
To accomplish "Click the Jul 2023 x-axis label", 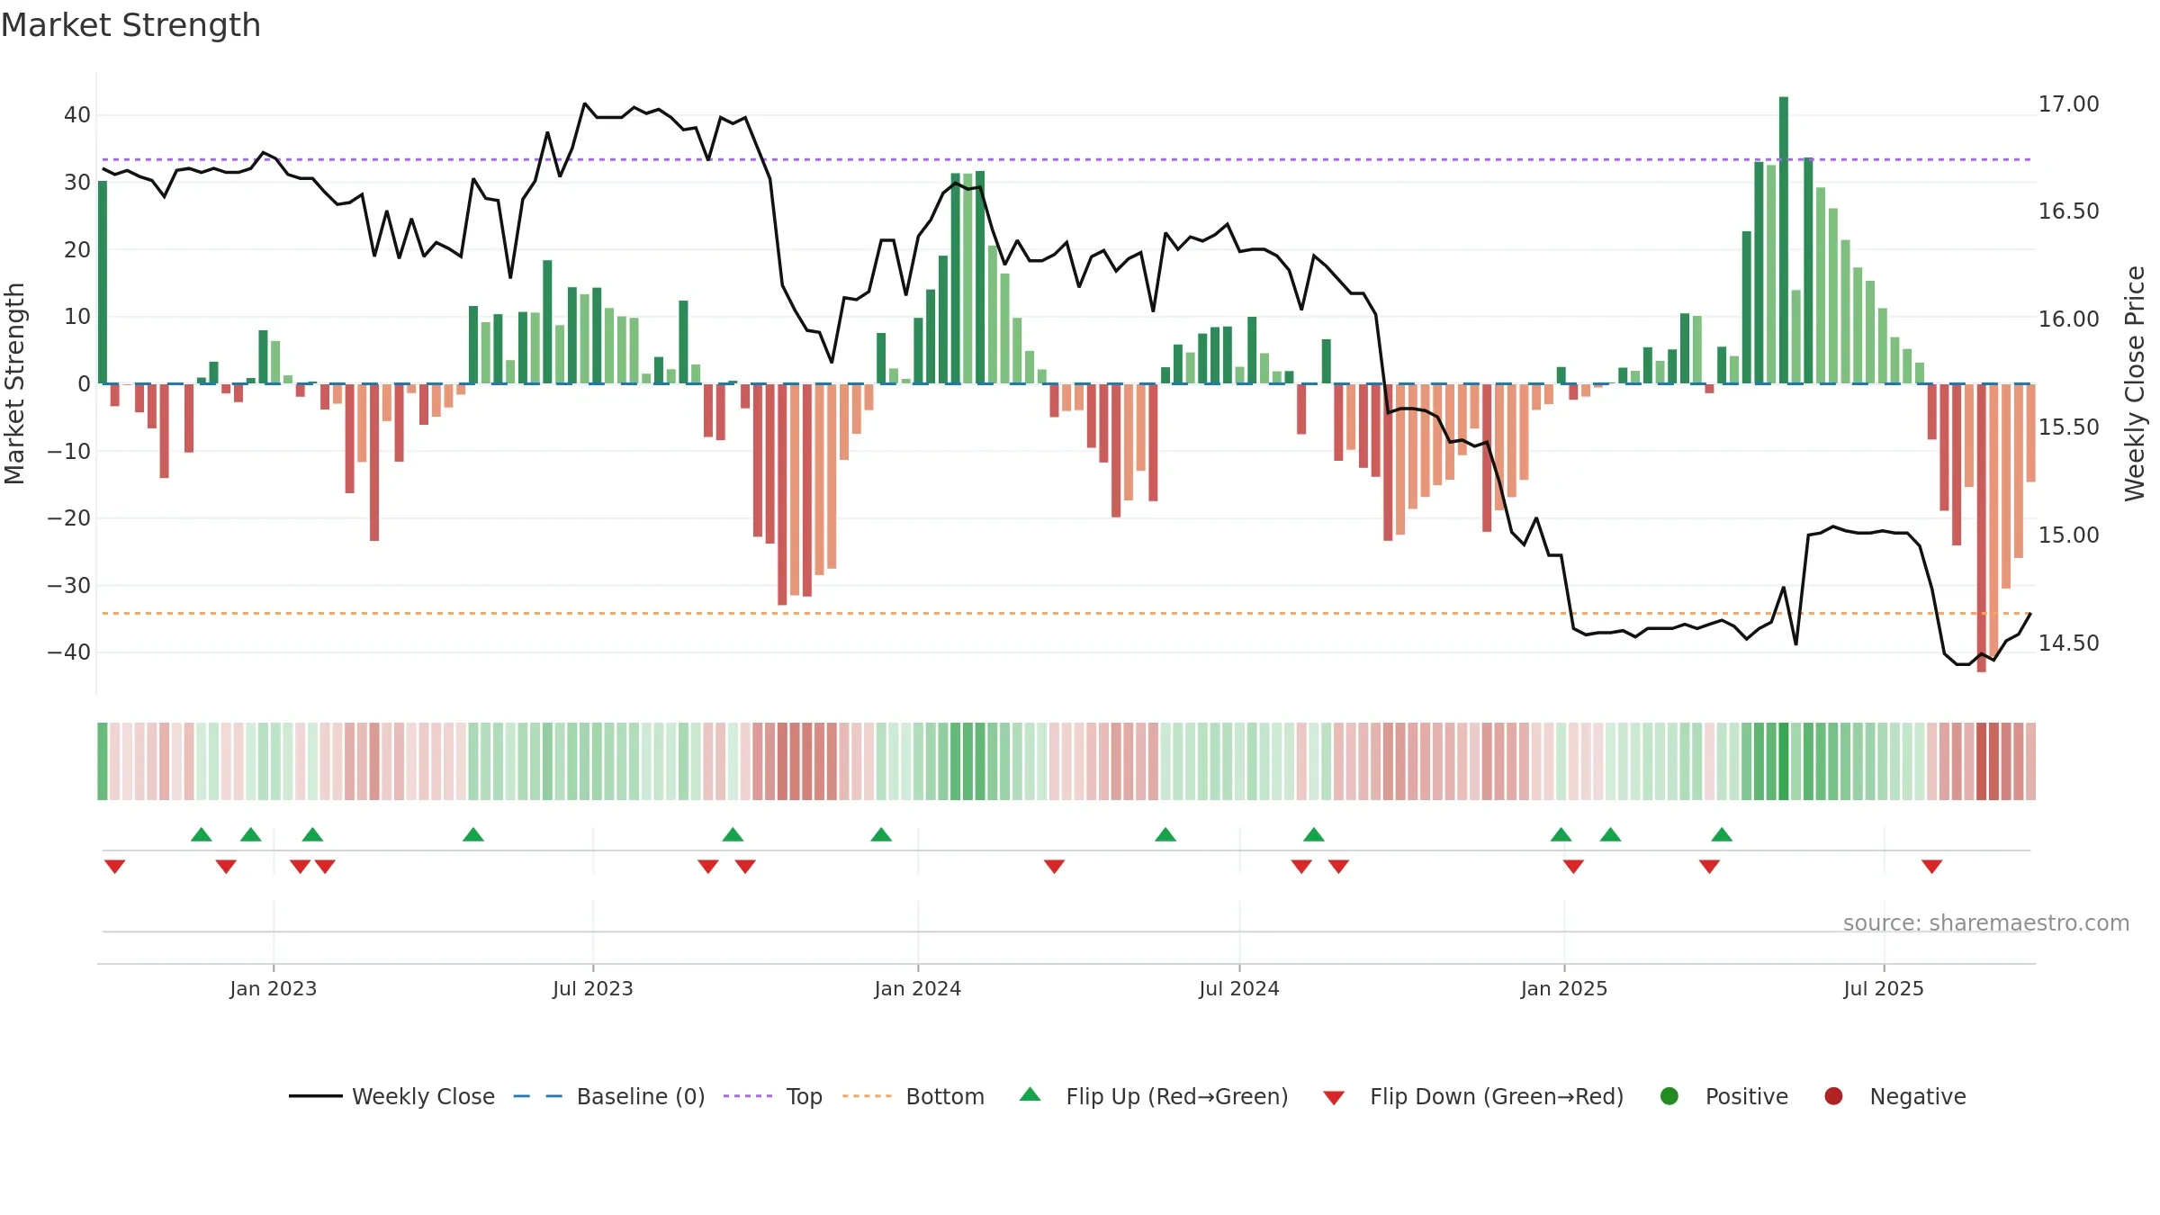I will pos(593,989).
